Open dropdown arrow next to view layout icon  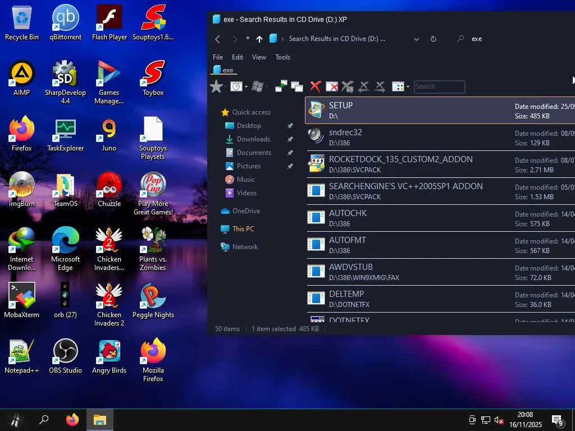click(408, 87)
